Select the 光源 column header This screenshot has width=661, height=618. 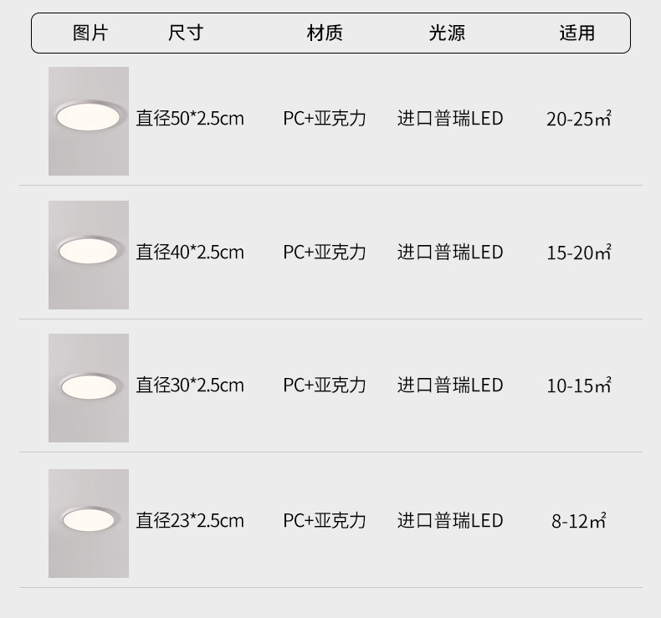(447, 33)
